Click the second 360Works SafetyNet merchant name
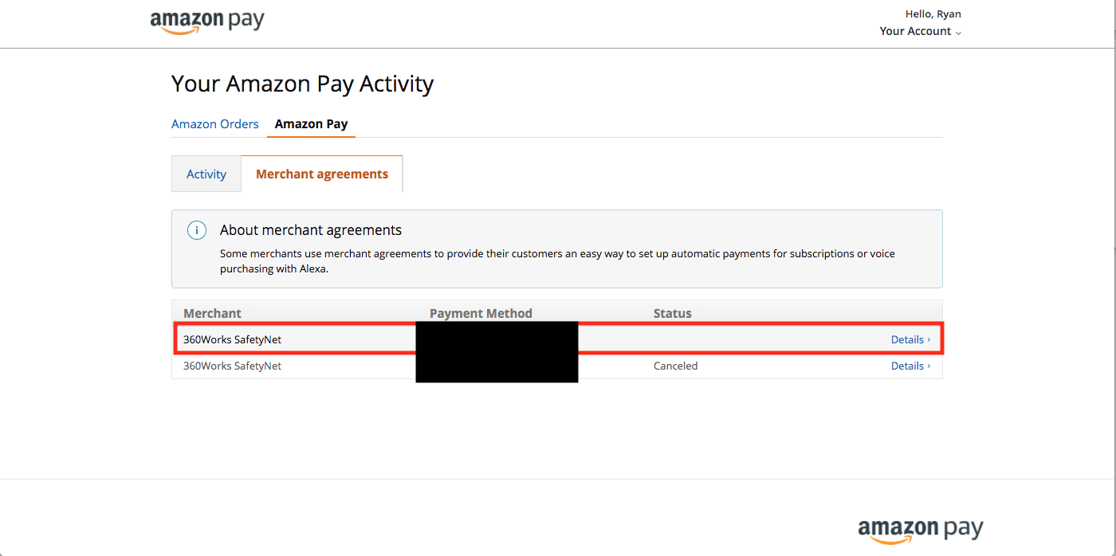Image resolution: width=1116 pixels, height=556 pixels. point(232,366)
